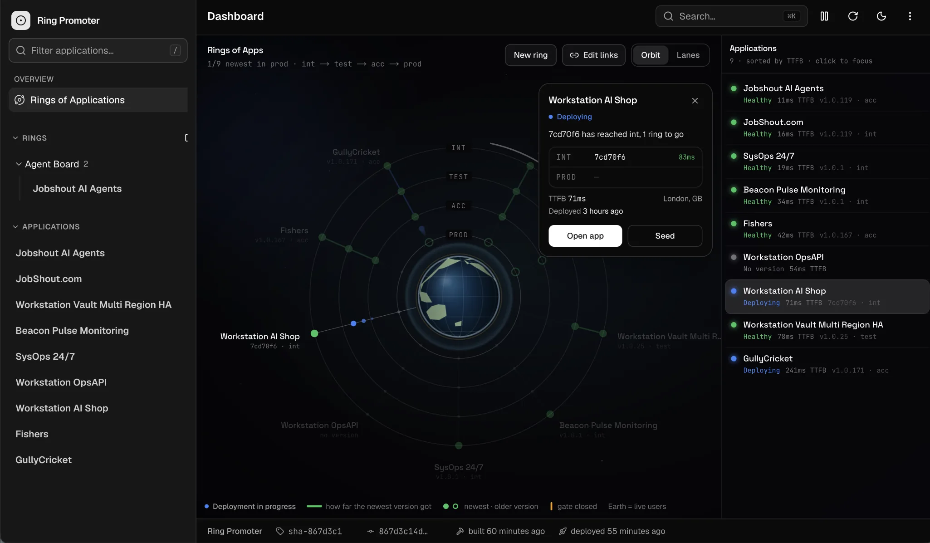The image size is (930, 543).
Task: Collapse the Agent Board ring
Action: pos(19,164)
